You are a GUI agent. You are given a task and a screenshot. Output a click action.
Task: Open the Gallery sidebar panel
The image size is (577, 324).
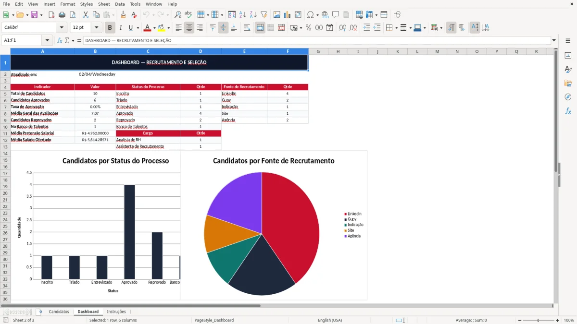point(568,83)
